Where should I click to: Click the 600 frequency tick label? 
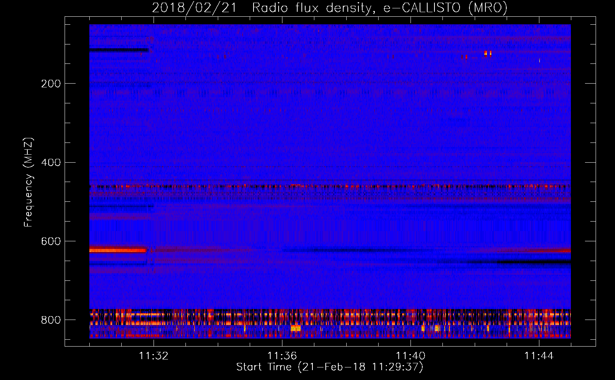pyautogui.click(x=51, y=241)
